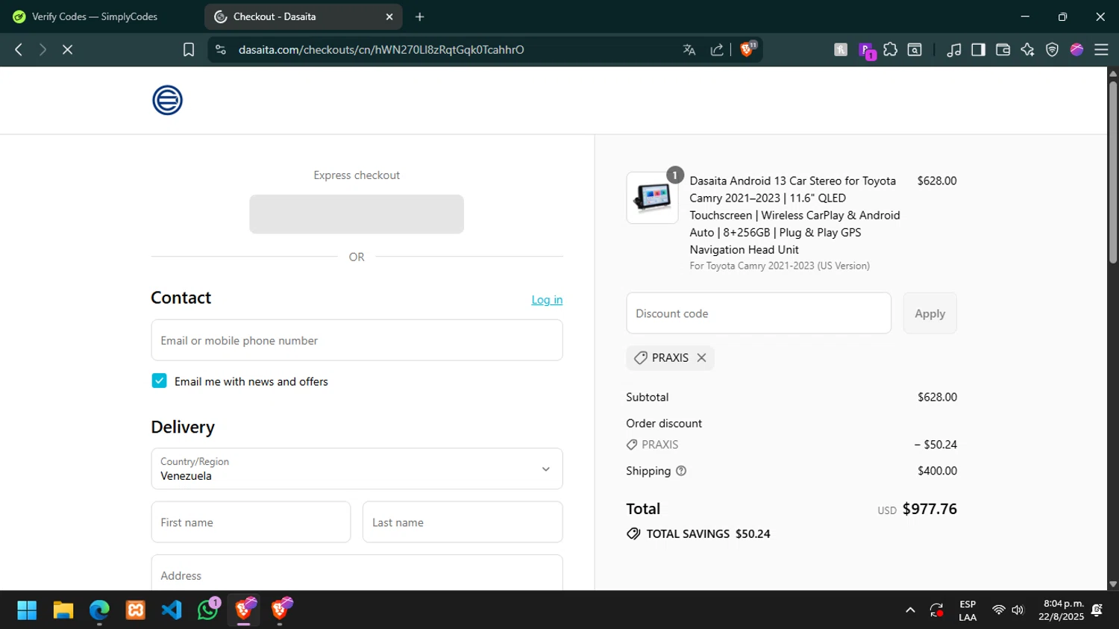Open the Brave playlist music icon

953,49
